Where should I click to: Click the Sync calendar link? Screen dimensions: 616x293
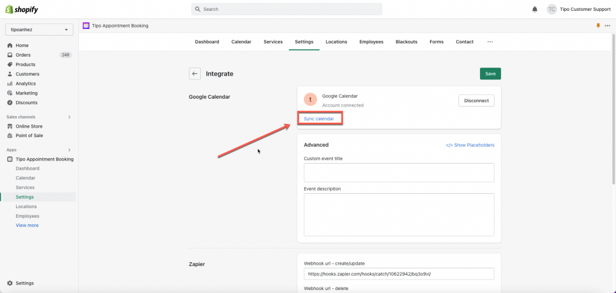(x=319, y=119)
